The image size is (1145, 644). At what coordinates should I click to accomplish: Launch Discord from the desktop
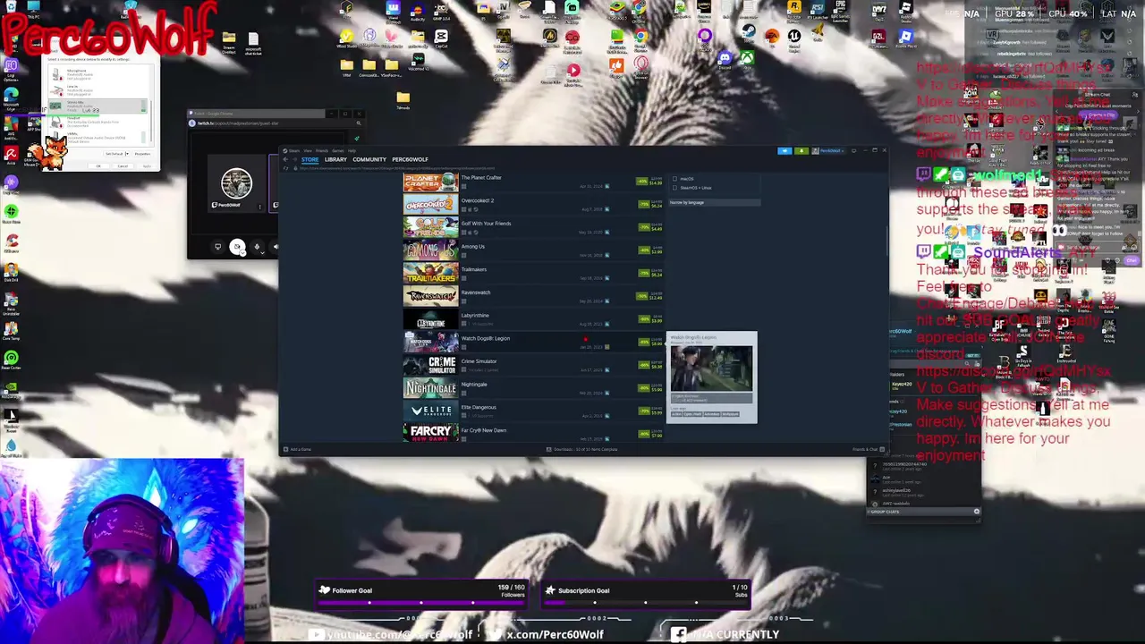click(x=725, y=61)
